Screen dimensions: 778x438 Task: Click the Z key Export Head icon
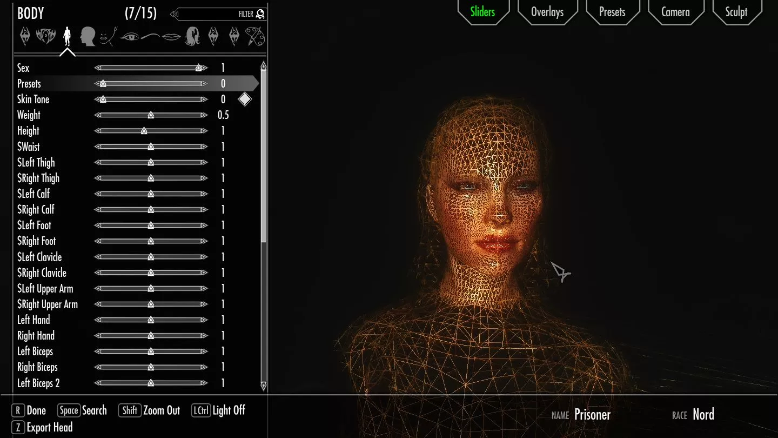pos(18,427)
